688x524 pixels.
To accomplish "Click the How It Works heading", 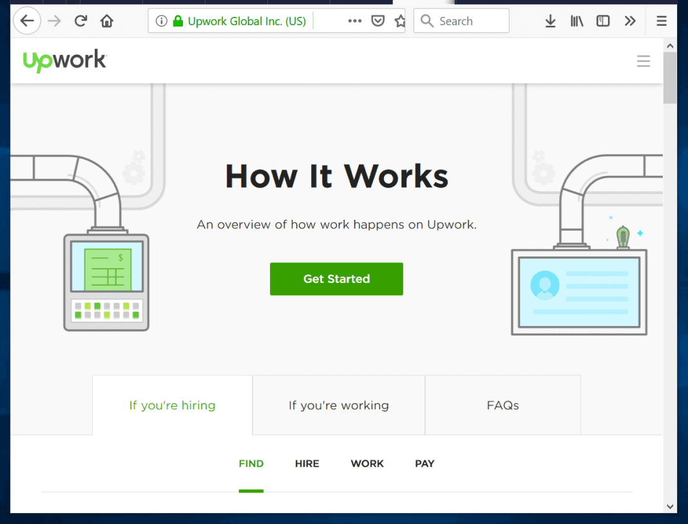I will click(x=336, y=177).
